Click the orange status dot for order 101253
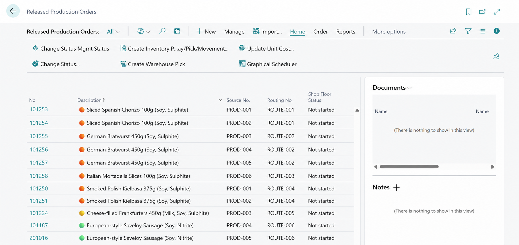The height and width of the screenshot is (245, 519). (82, 110)
